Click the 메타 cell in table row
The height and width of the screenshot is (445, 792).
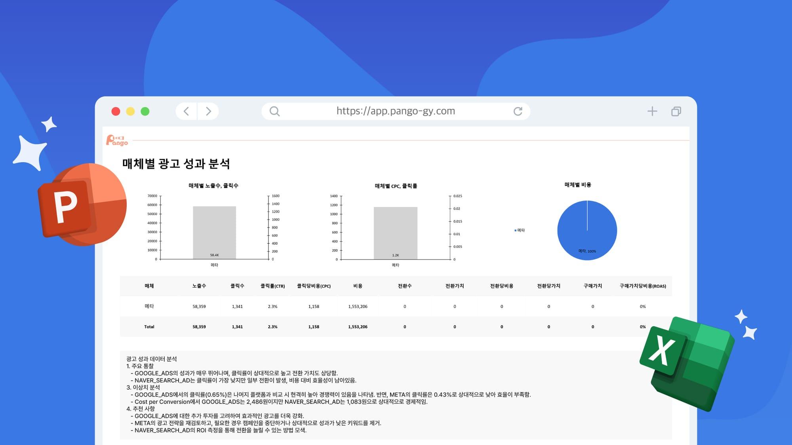[149, 306]
